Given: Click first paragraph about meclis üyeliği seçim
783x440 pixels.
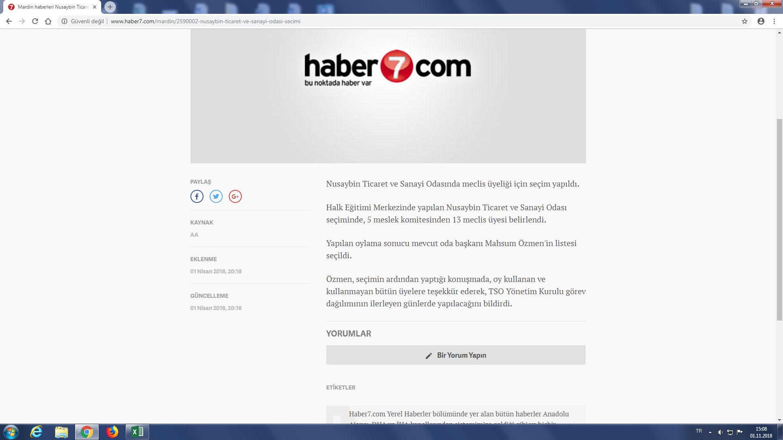Looking at the screenshot, I should click(x=453, y=184).
